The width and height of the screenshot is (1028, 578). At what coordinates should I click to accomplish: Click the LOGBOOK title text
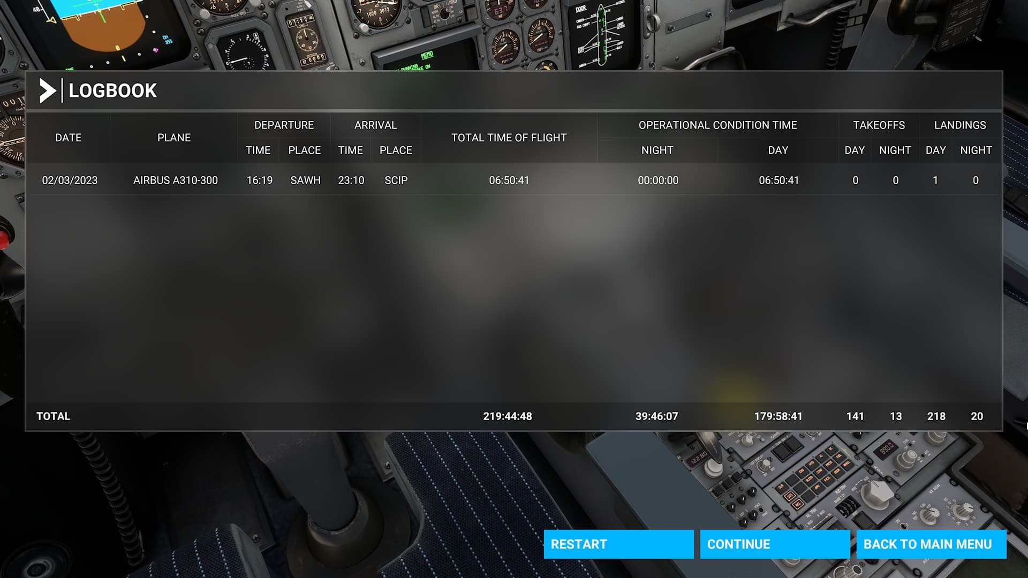112,91
